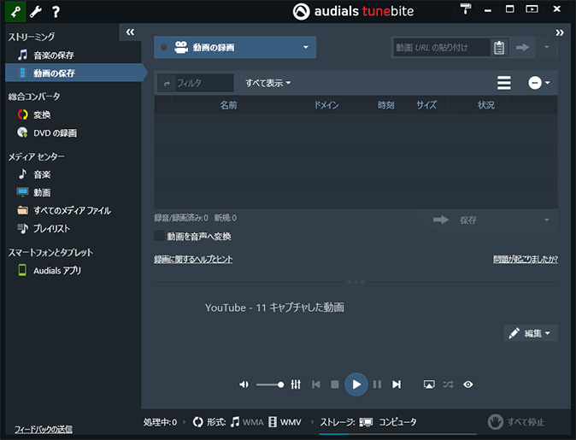Mute audio with speaker icon
The height and width of the screenshot is (440, 576).
point(244,384)
